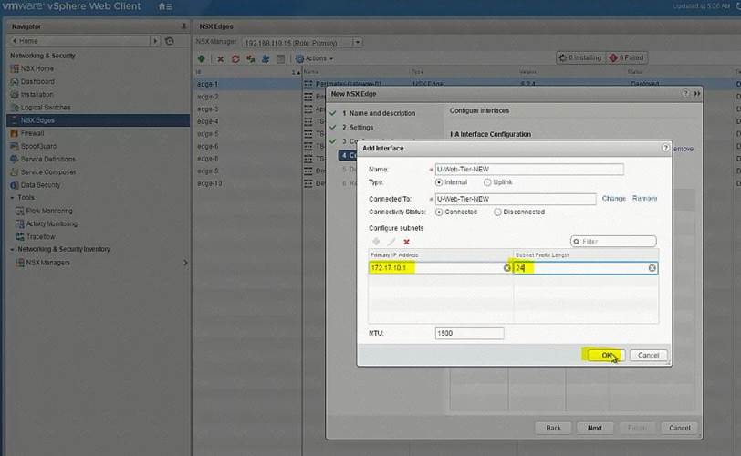Click the Change link for Connected To

[x=613, y=198]
